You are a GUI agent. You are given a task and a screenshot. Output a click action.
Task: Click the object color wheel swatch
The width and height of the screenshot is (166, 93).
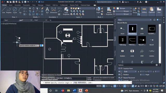point(114,8)
